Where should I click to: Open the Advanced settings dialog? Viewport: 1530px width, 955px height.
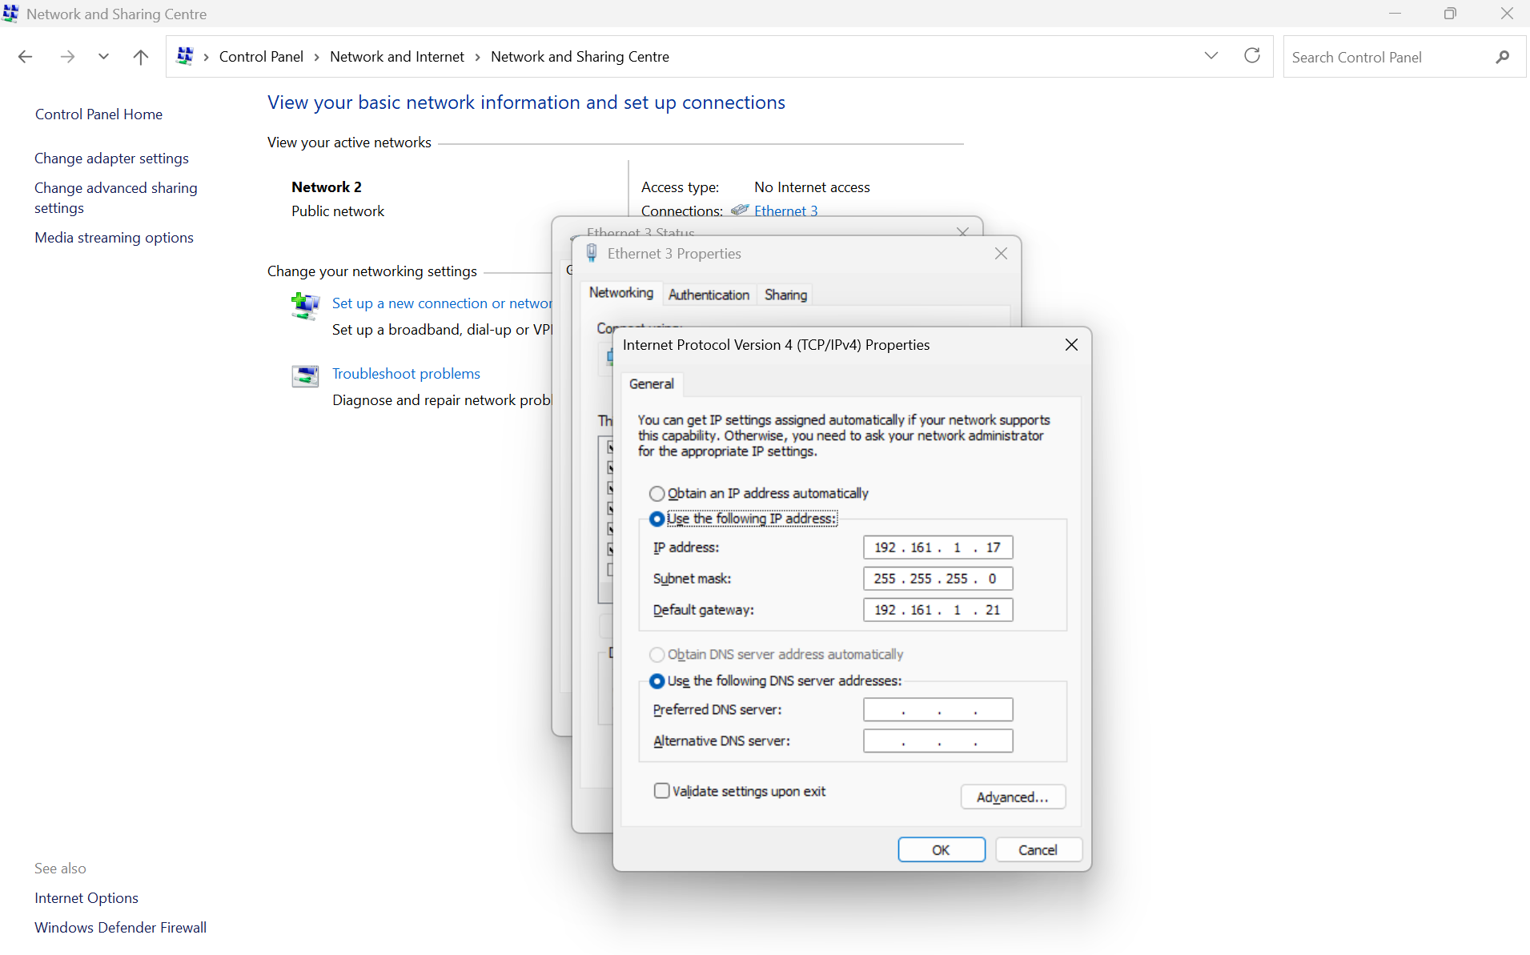click(1012, 797)
